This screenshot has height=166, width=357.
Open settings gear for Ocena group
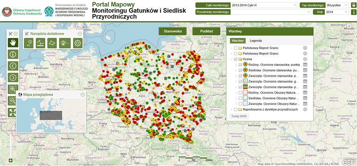[x=305, y=59]
